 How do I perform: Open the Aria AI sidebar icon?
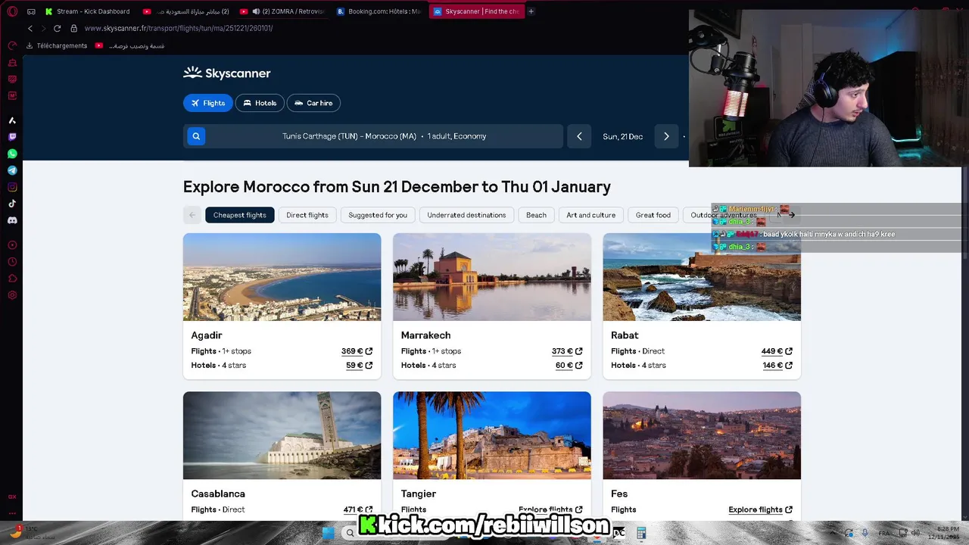12,120
